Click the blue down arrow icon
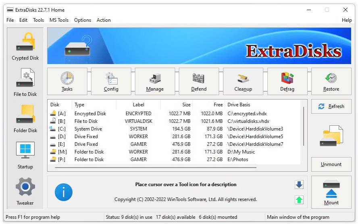This screenshot has height=224, width=358. click(299, 184)
